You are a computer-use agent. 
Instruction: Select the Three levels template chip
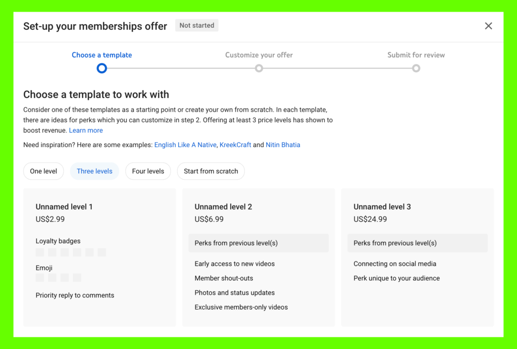pyautogui.click(x=94, y=171)
